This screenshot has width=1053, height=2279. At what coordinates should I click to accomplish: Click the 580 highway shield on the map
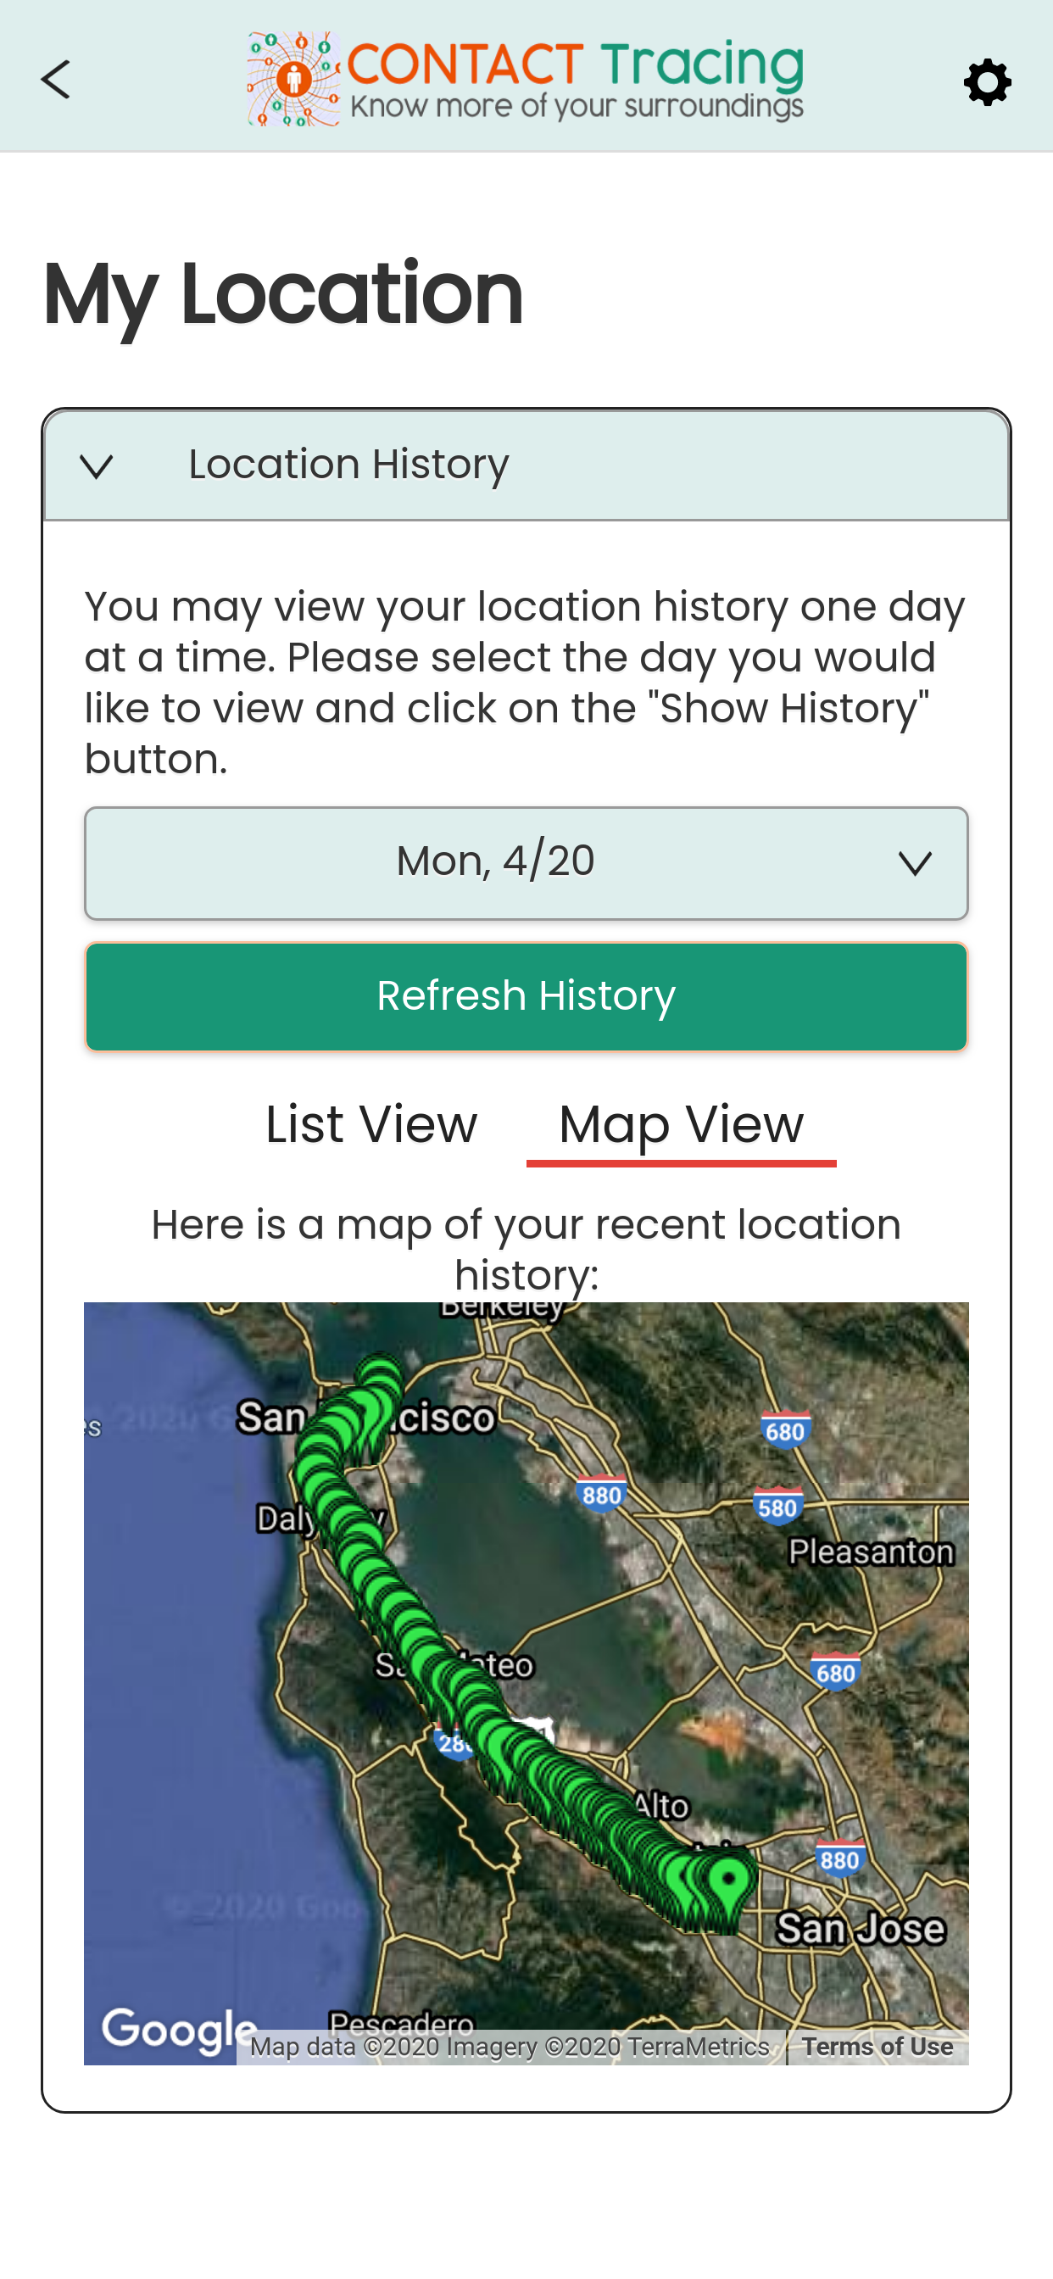(777, 1507)
